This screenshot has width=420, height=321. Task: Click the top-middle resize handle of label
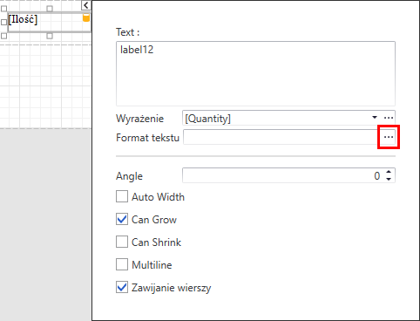(50, 9)
